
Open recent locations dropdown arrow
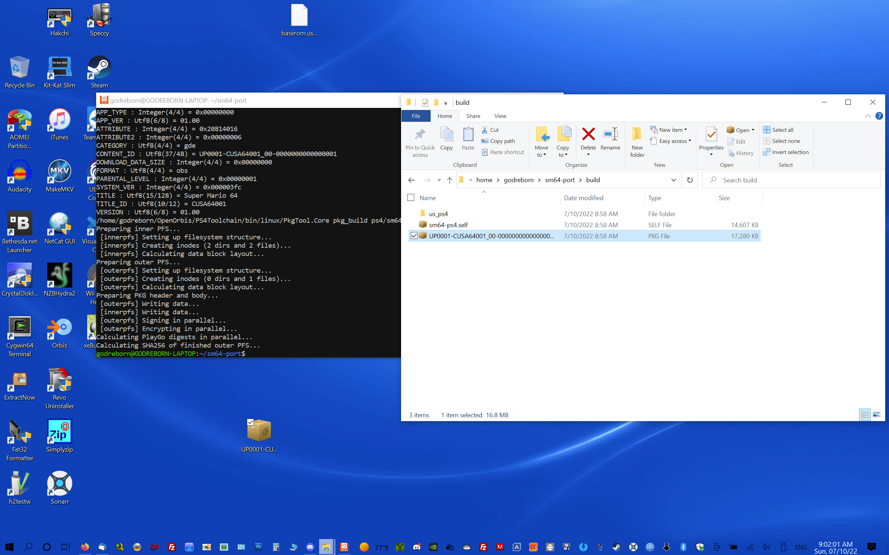click(x=439, y=180)
